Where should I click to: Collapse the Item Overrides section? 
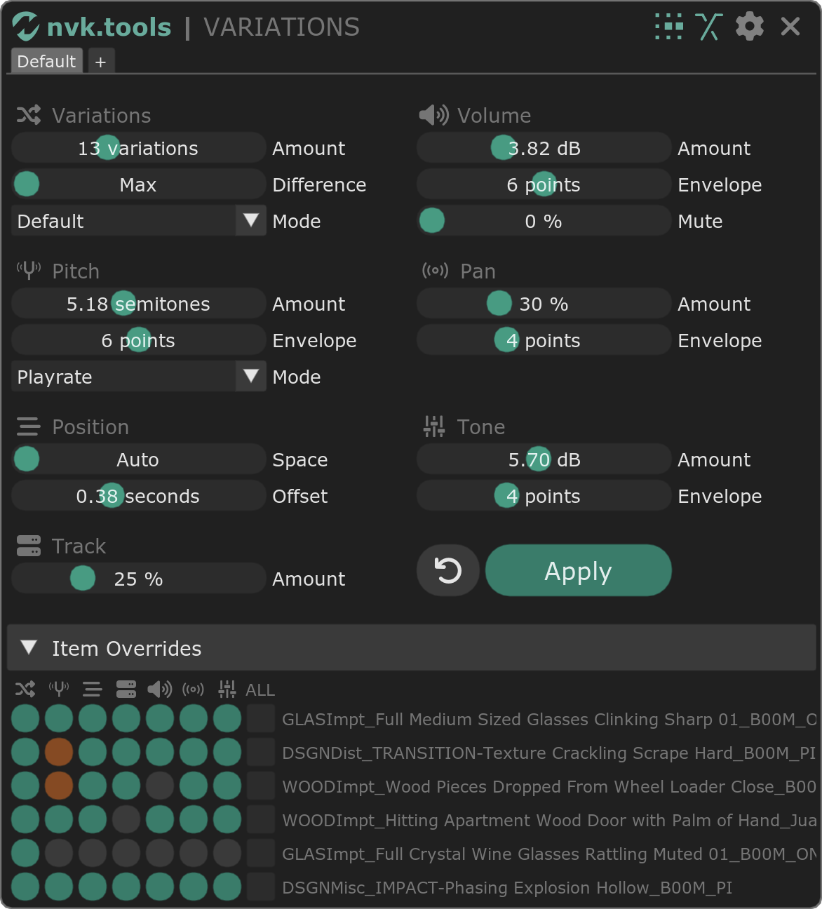pos(29,647)
